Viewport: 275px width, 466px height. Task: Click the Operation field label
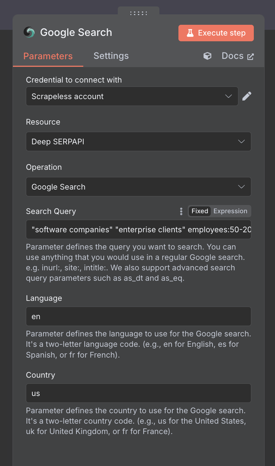(x=44, y=167)
